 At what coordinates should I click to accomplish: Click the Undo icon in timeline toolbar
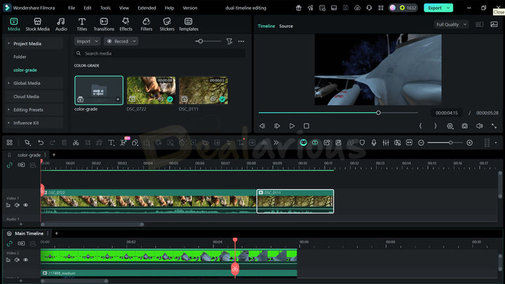point(41,142)
